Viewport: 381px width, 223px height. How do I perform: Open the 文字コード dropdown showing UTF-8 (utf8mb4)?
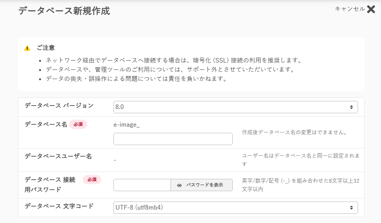(x=235, y=208)
